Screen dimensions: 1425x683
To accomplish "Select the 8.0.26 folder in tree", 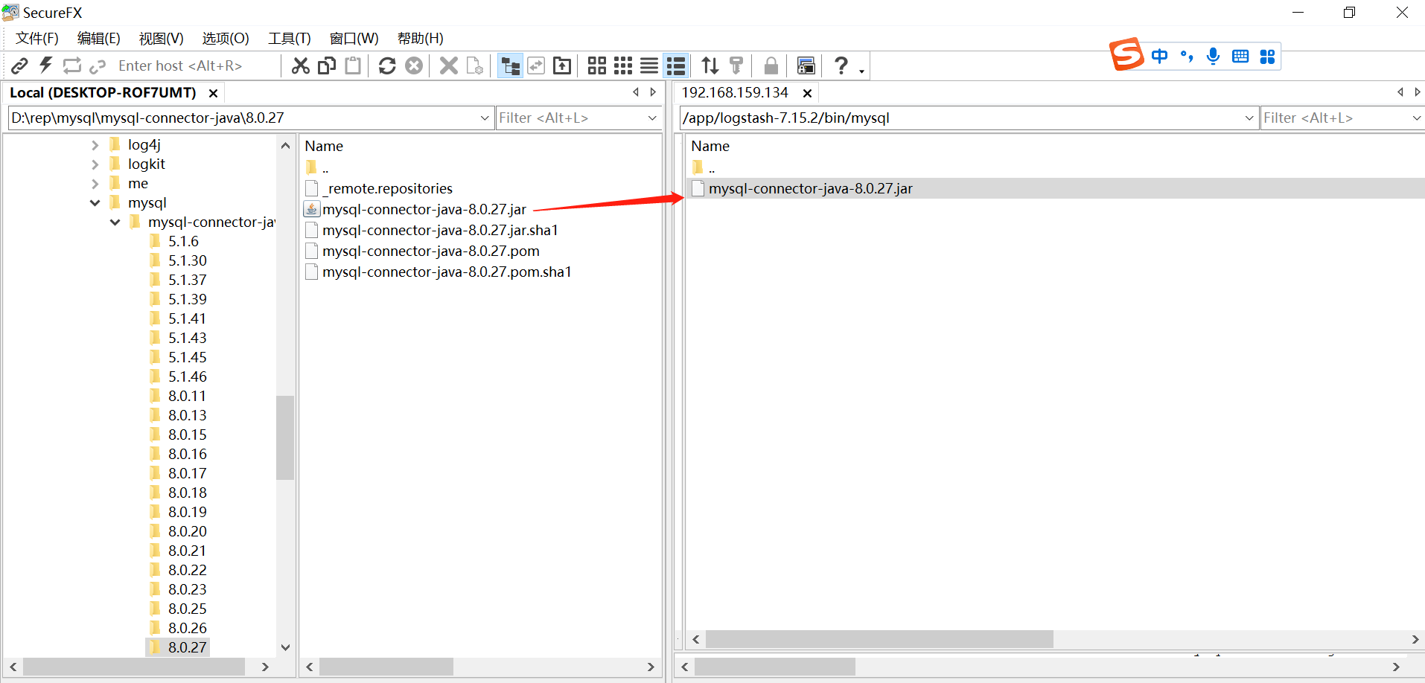I will pos(188,629).
